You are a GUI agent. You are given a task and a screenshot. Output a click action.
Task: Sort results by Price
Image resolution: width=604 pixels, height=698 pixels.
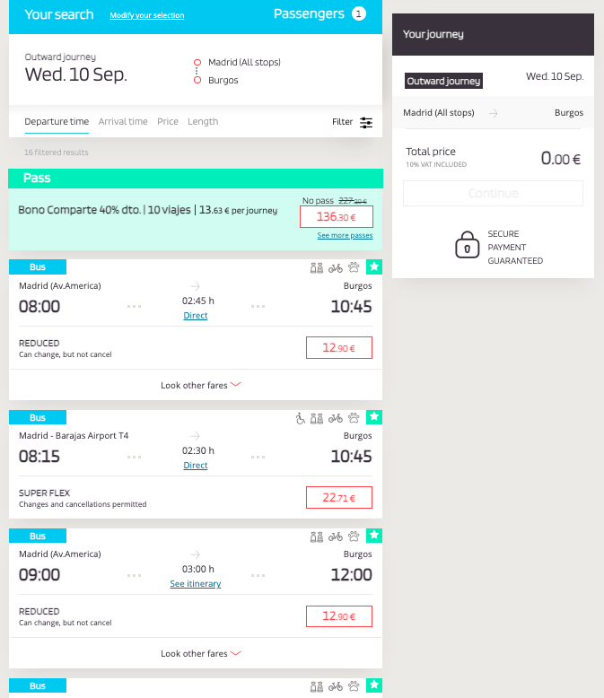pos(168,122)
